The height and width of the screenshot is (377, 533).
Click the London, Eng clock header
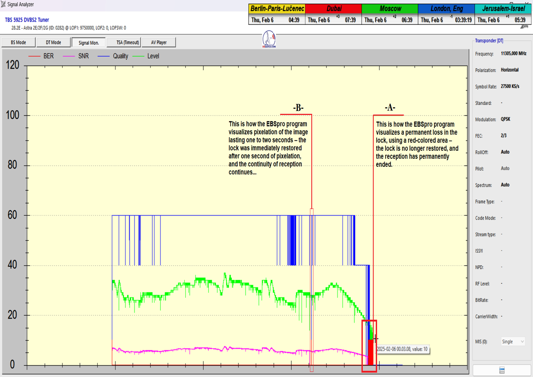point(446,9)
